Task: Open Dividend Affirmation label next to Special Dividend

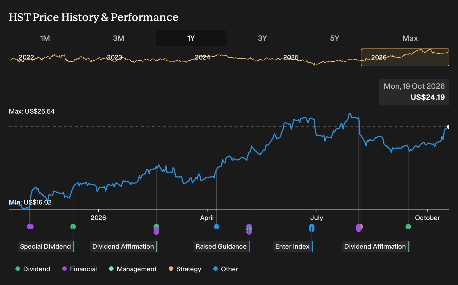Action: pos(124,246)
